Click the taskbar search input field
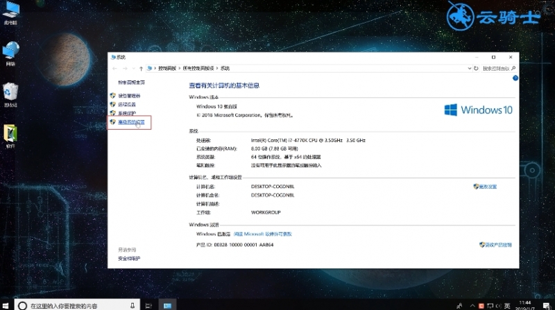 (x=76, y=306)
